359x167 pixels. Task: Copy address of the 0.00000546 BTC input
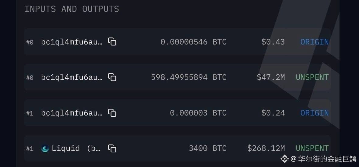point(112,42)
